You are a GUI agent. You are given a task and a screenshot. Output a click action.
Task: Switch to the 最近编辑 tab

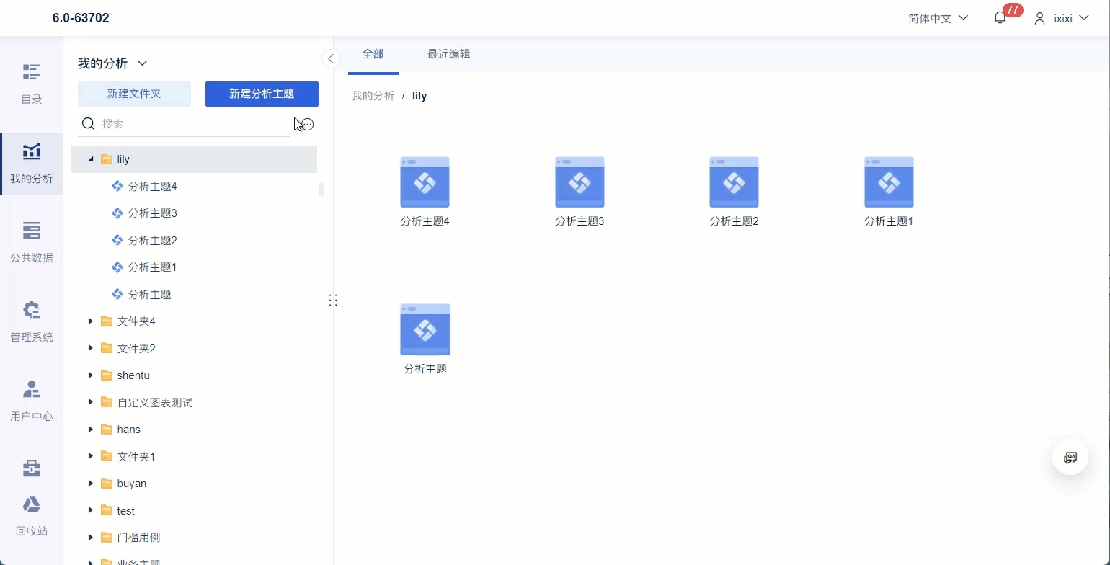click(x=448, y=53)
